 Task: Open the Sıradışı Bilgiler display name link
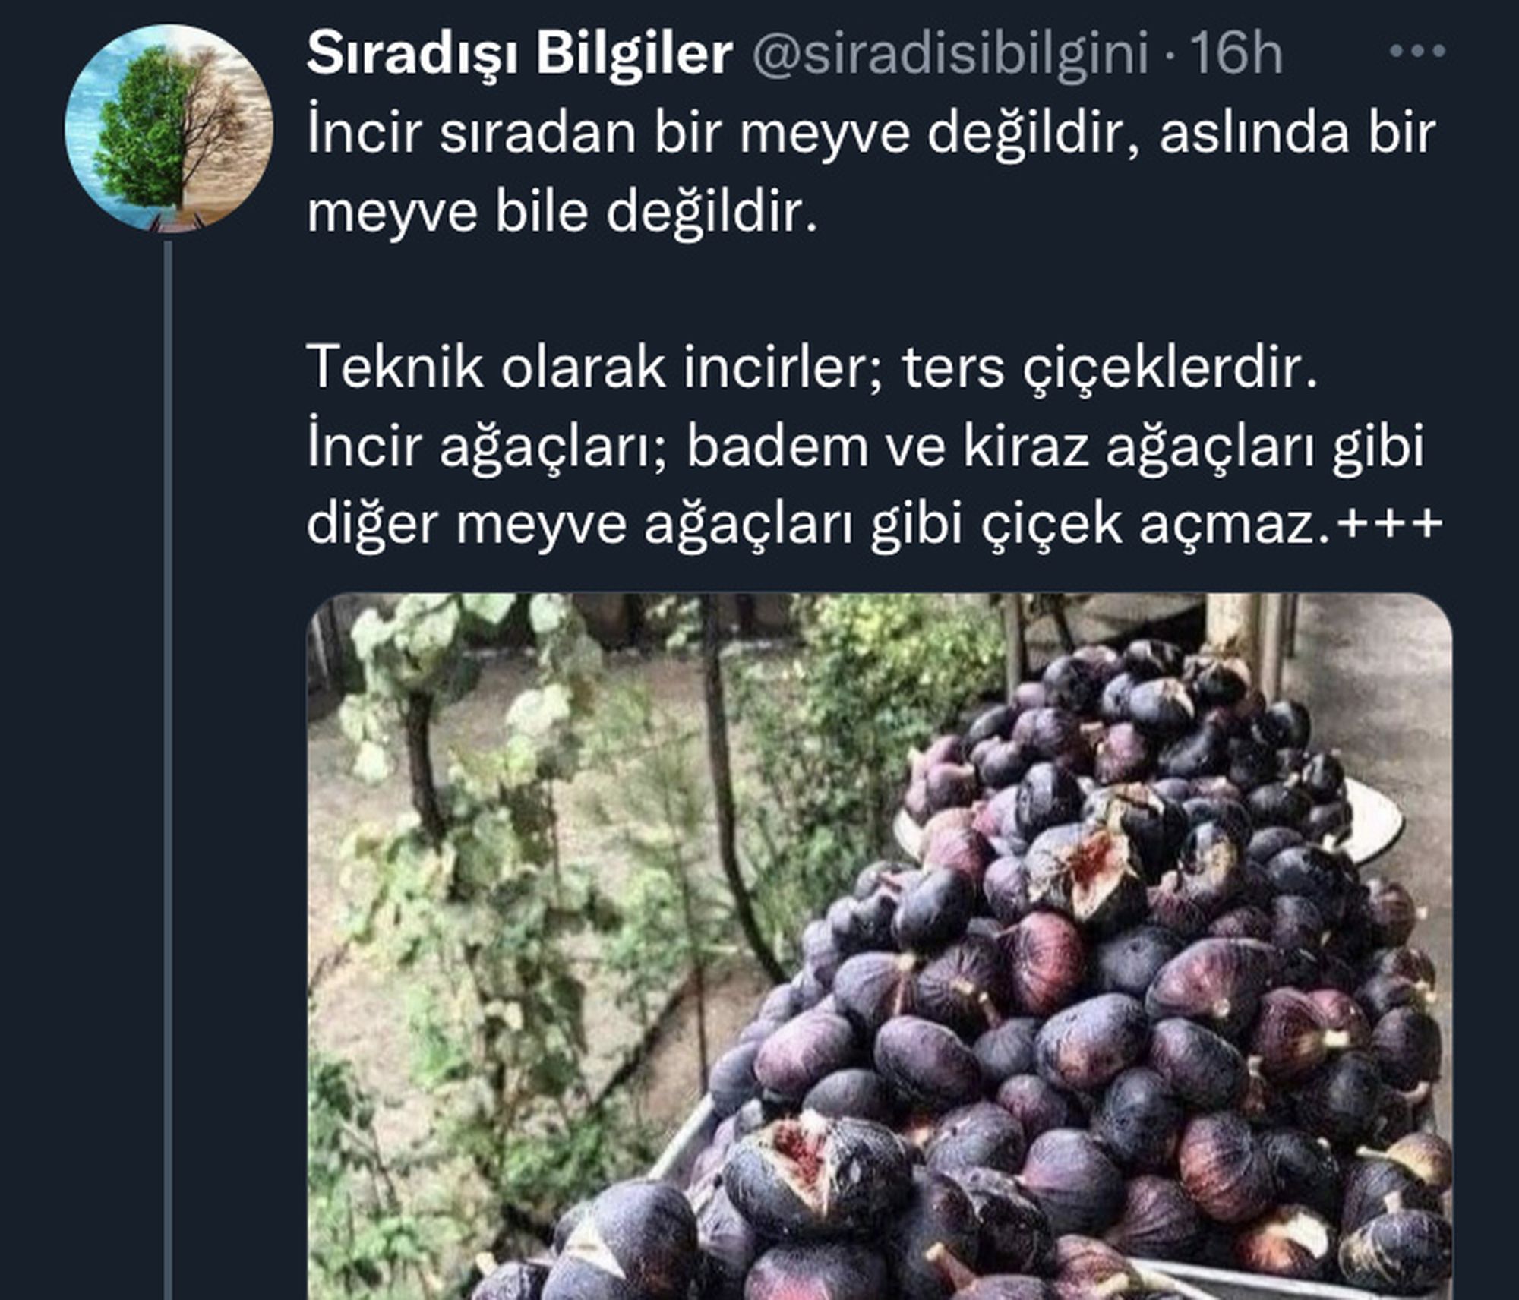coord(519,55)
